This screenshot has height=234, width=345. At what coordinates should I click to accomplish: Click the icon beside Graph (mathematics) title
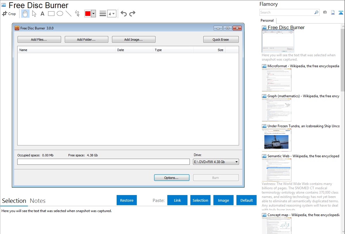[x=264, y=96]
